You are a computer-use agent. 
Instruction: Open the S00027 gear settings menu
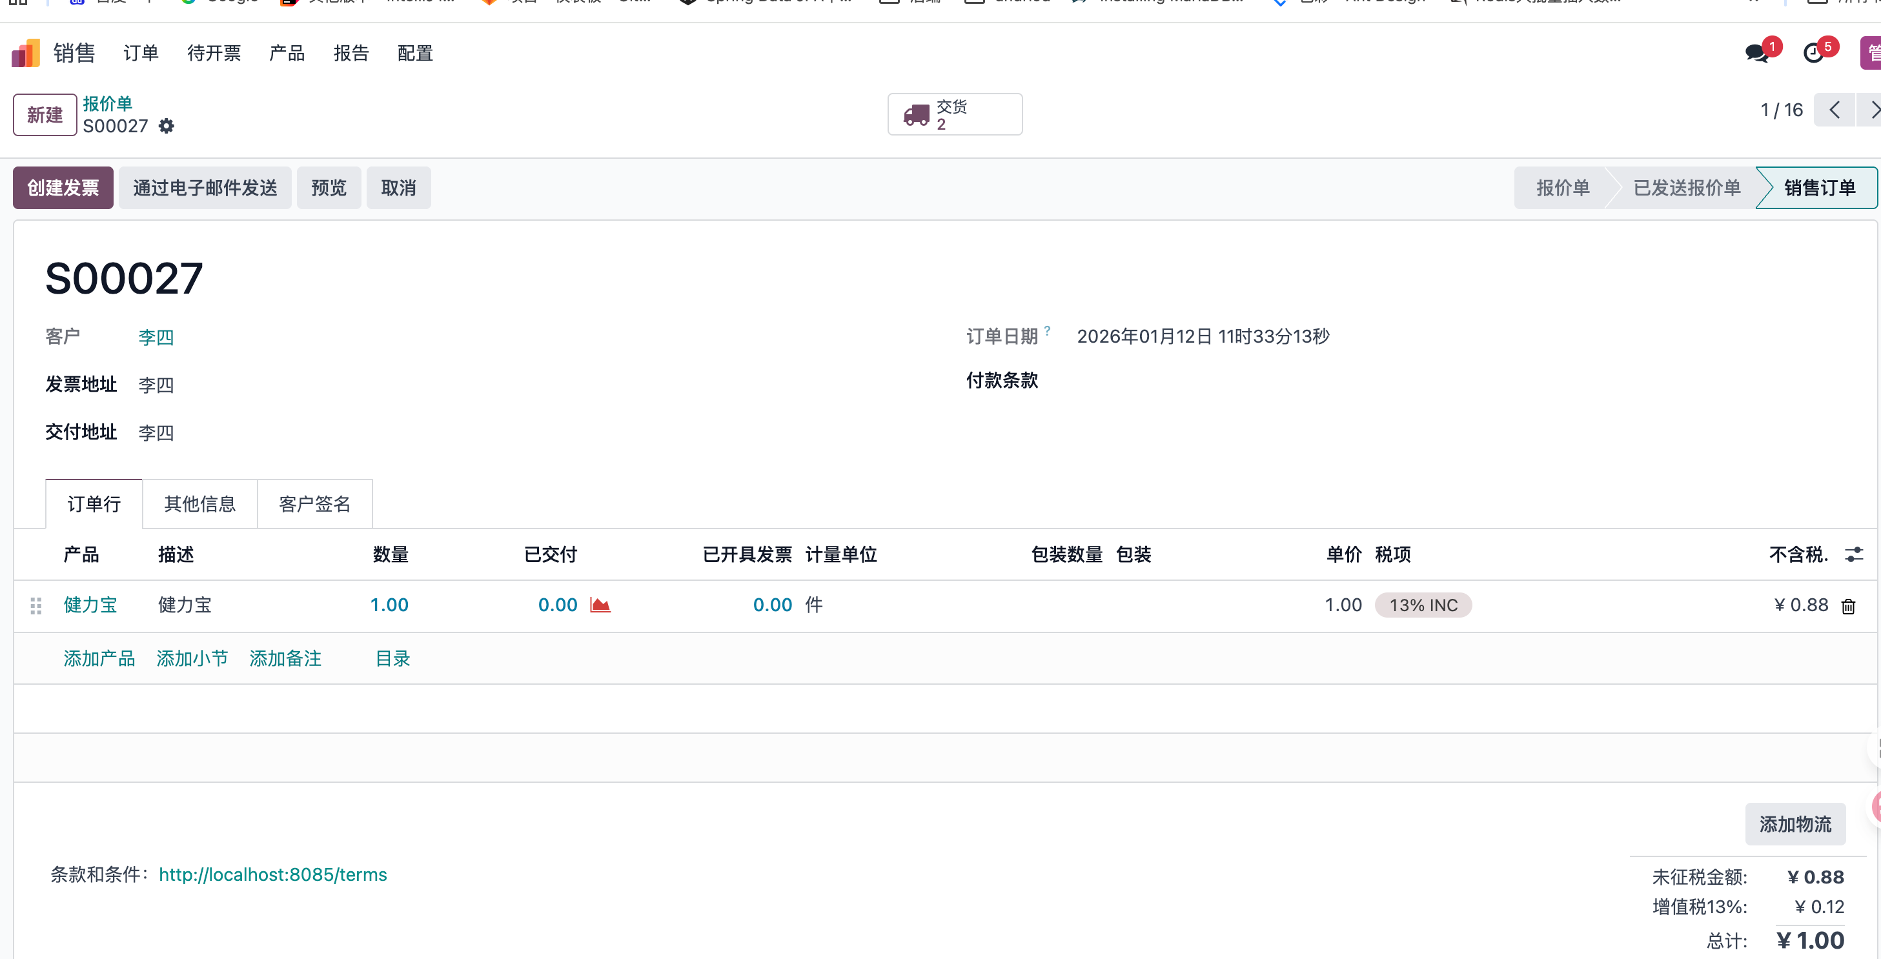tap(167, 126)
